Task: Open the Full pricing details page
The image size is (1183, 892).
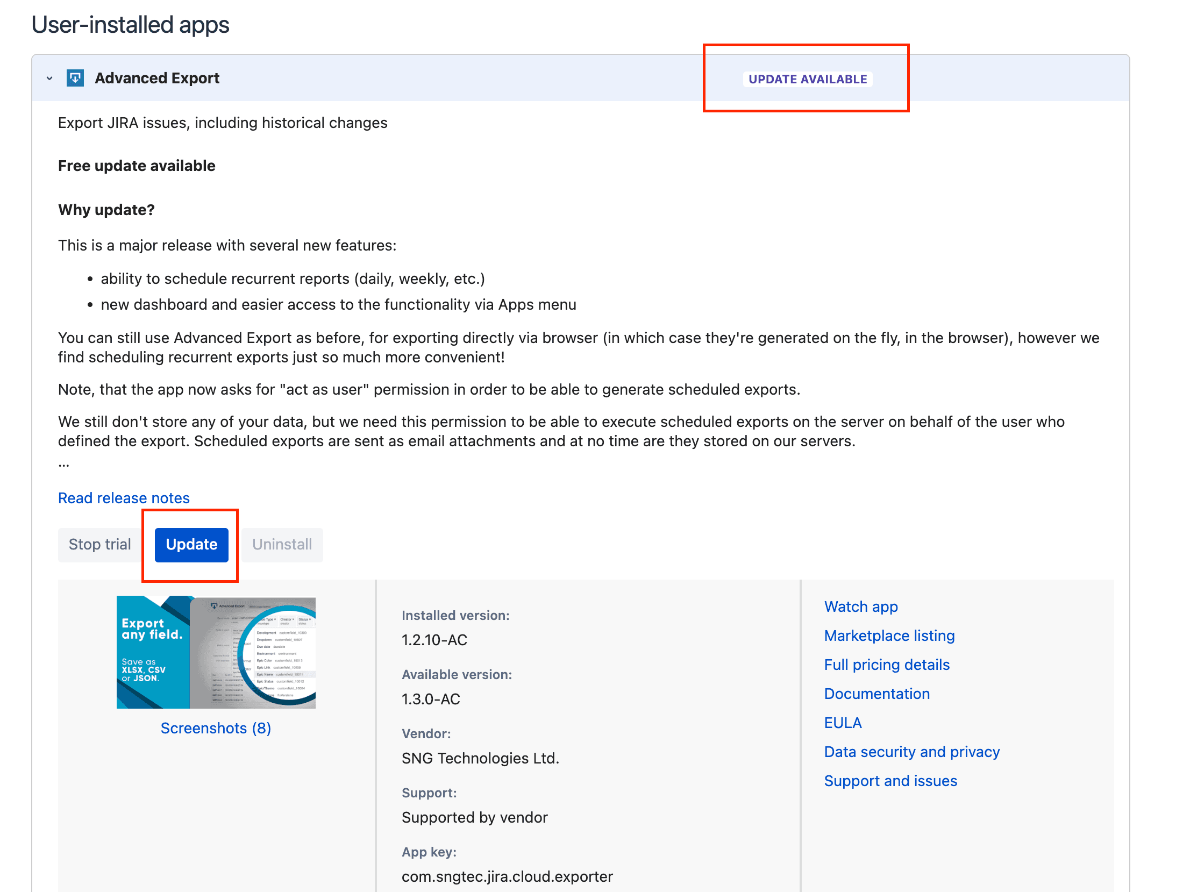Action: click(x=886, y=665)
